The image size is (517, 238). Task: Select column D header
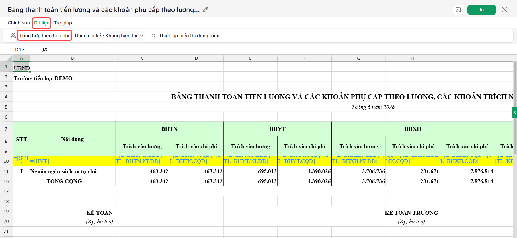[x=196, y=58]
